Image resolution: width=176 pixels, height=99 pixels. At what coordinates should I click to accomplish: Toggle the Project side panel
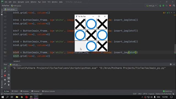click(x=2, y=12)
